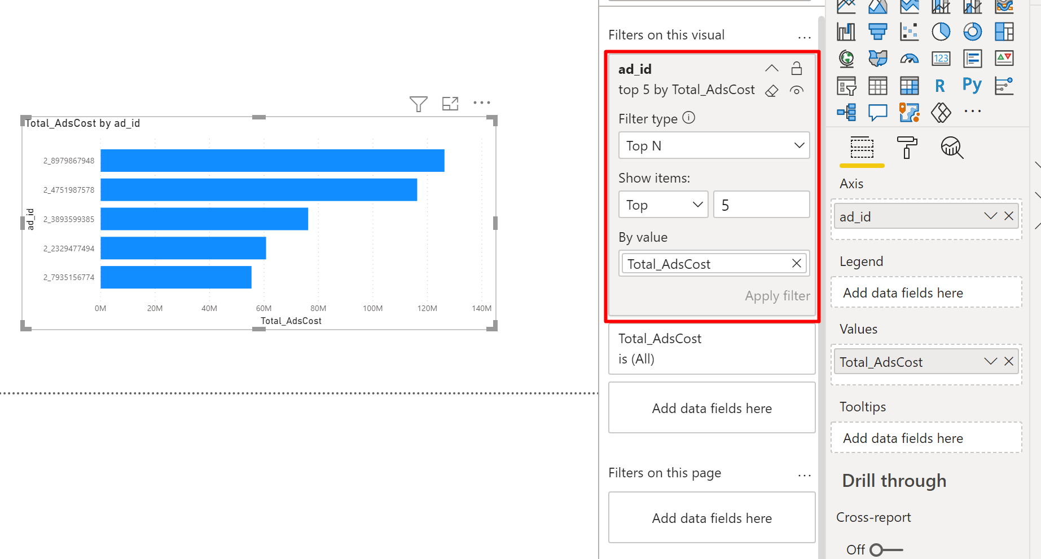The image size is (1041, 559).
Task: Select the R script visual
Action: pyautogui.click(x=940, y=86)
